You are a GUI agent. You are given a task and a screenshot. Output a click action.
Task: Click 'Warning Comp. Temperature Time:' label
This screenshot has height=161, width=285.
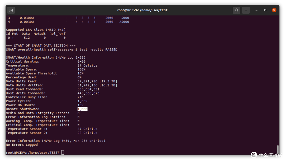click(38, 121)
